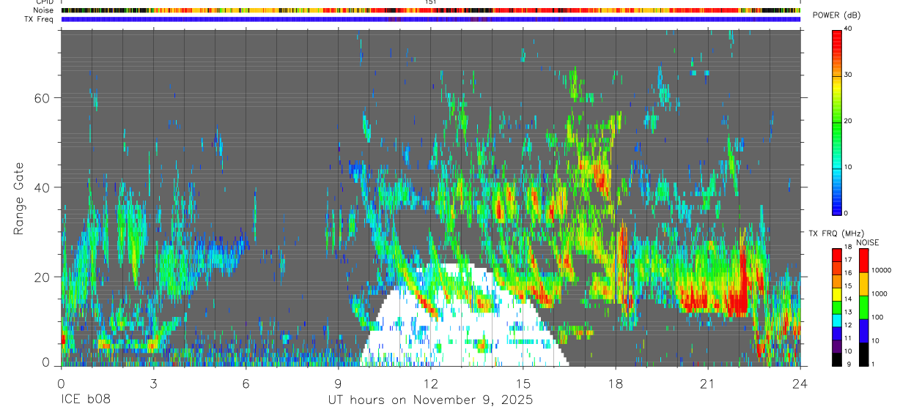Select the 'TX FRQ (MHz)' legend title
Image resolution: width=900 pixels, height=415 pixels.
point(836,233)
